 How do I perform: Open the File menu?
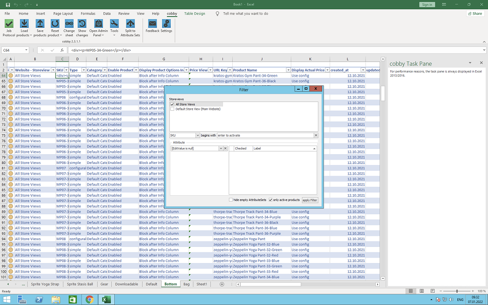(7, 13)
